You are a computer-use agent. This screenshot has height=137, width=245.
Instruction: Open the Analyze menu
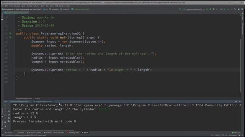29,6
